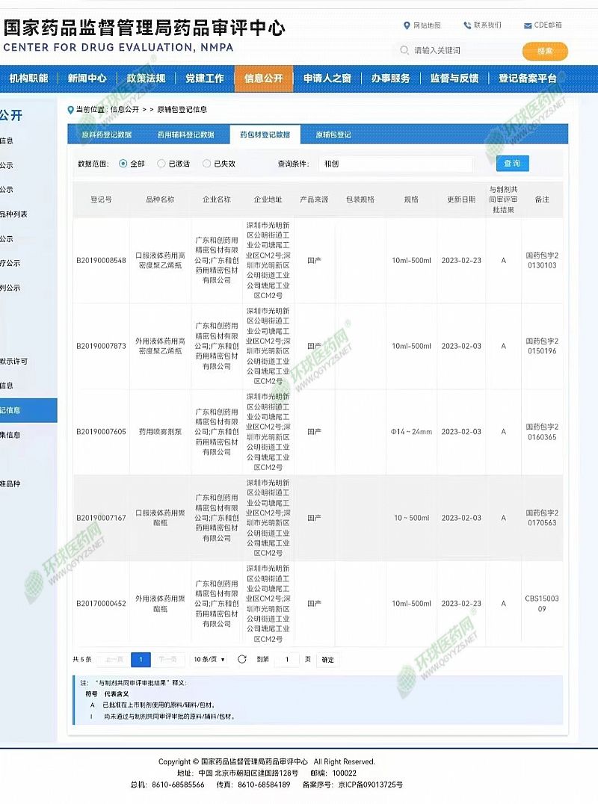Viewport: 598px width, 804px height.
Task: Click the orange 搜索 button
Action: tap(545, 51)
